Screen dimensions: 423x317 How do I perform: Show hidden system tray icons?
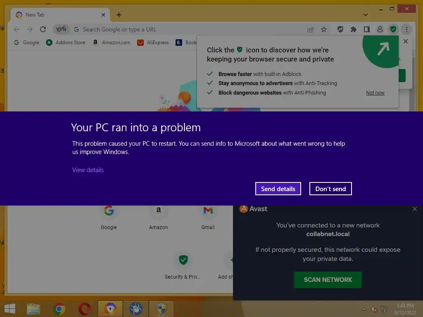[x=364, y=309]
